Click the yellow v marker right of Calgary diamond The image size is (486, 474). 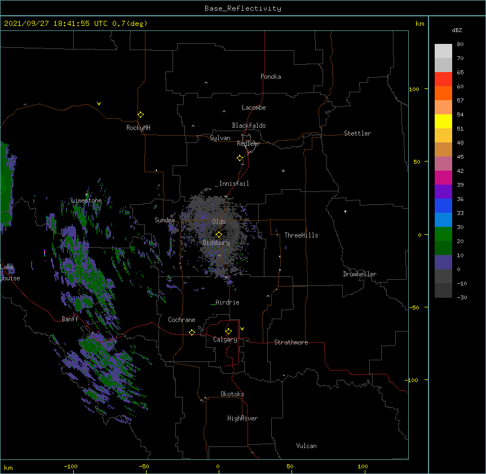point(242,329)
